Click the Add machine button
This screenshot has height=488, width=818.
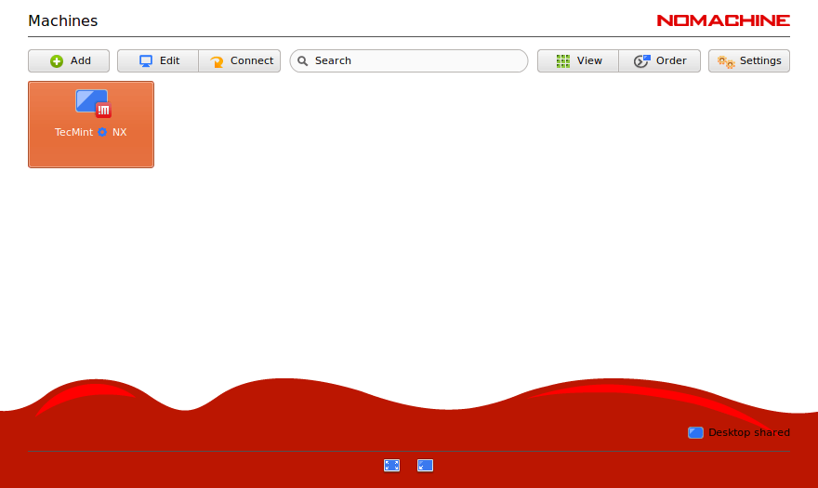coord(69,61)
